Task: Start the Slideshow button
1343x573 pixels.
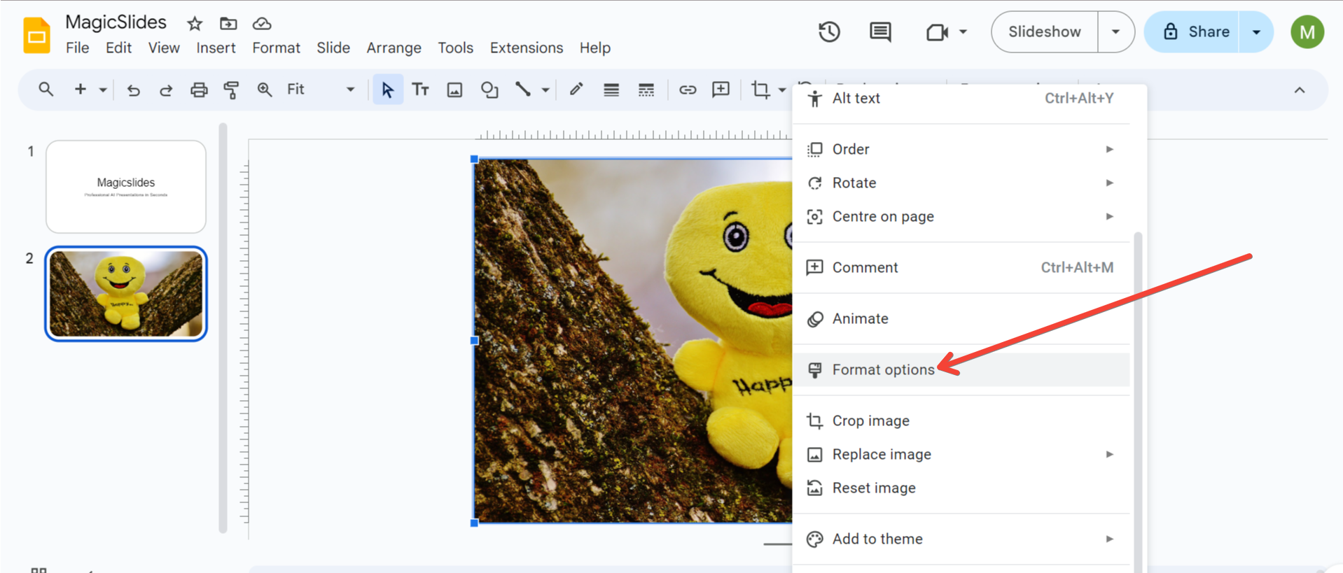Action: 1044,32
